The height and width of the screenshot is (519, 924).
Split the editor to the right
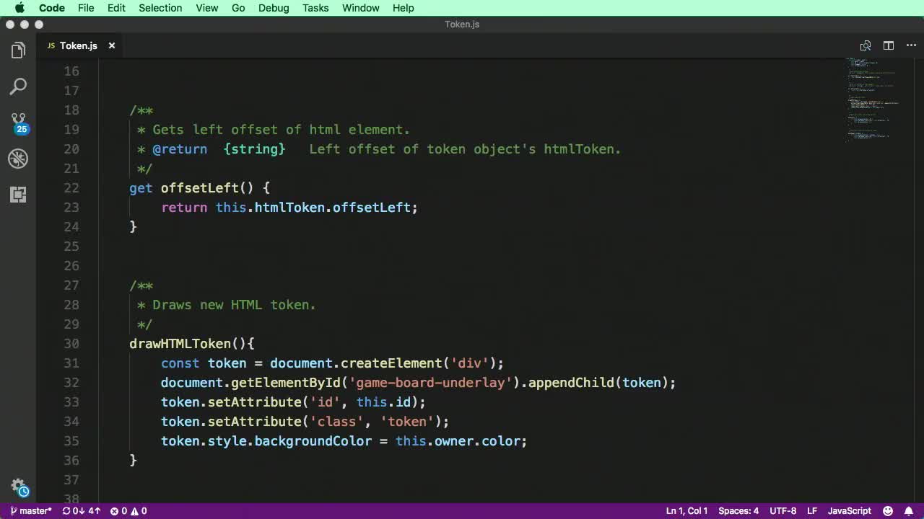889,45
